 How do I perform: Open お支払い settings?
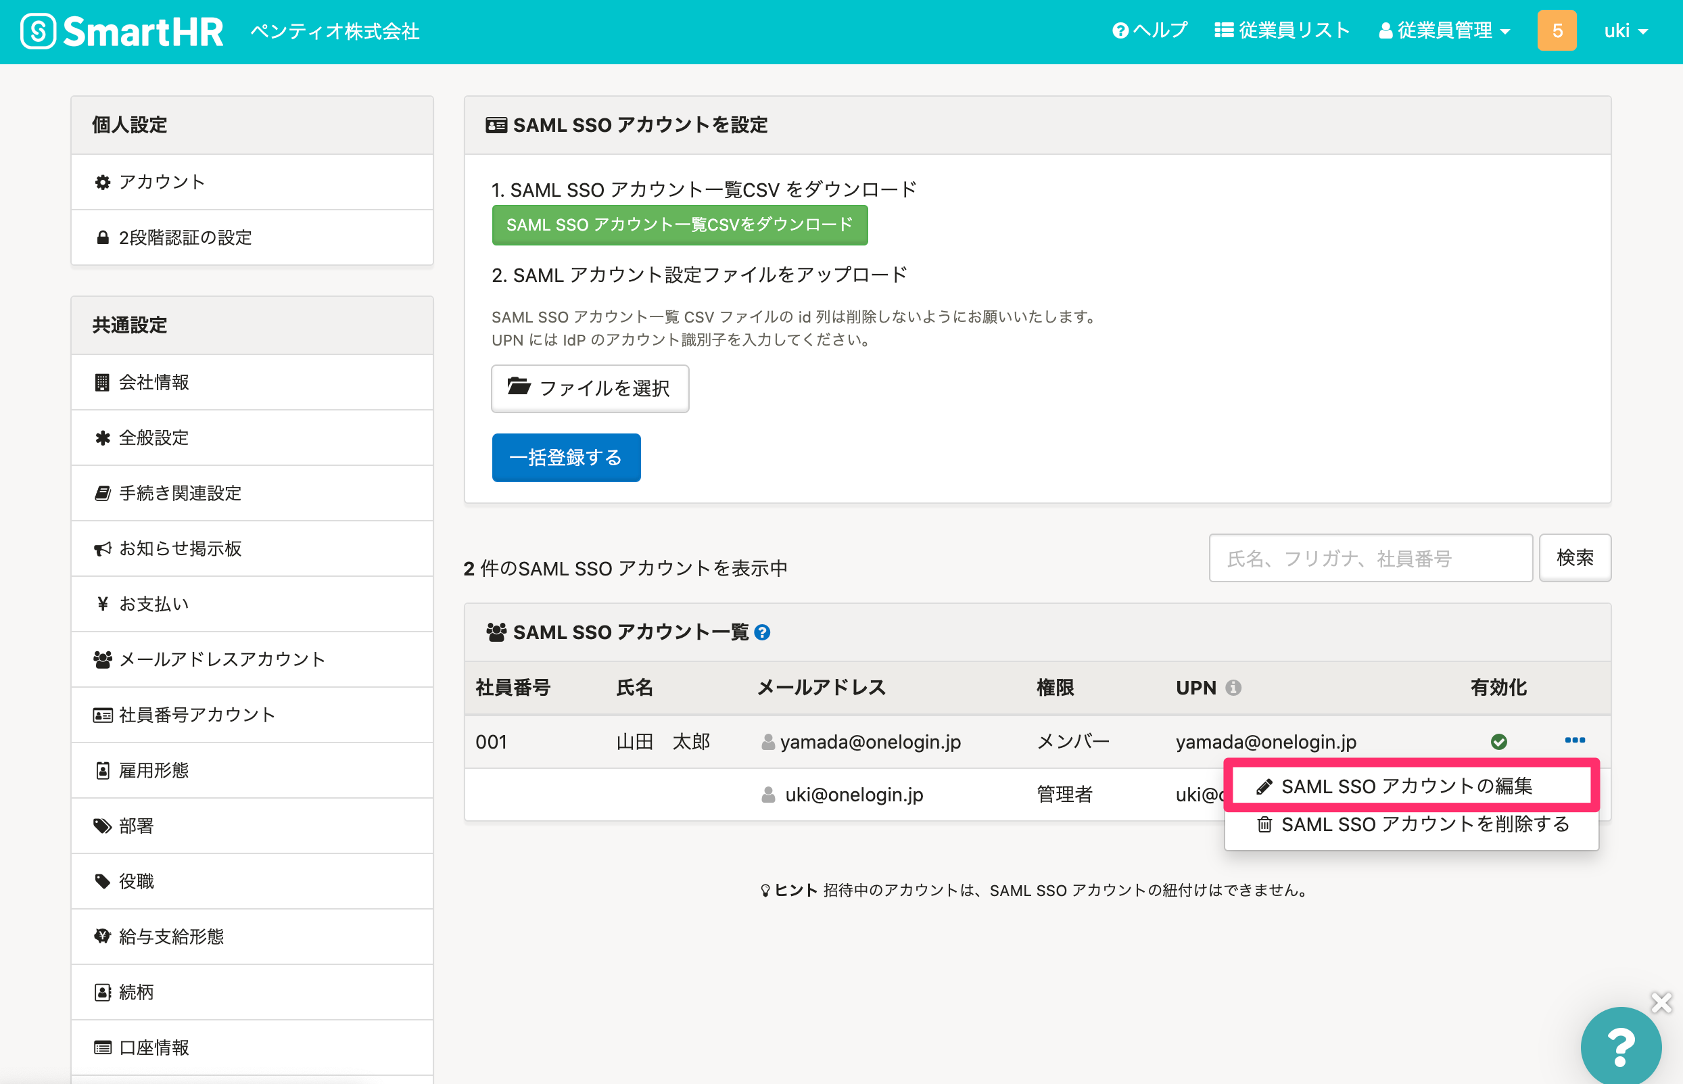point(252,604)
